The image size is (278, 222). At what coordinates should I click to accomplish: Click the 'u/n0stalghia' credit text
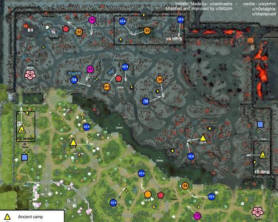(x=264, y=9)
